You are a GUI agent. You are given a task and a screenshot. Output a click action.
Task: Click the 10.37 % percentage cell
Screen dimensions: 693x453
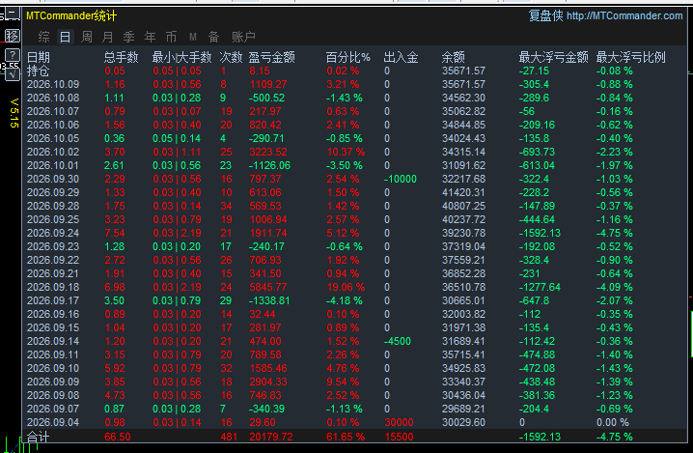346,152
